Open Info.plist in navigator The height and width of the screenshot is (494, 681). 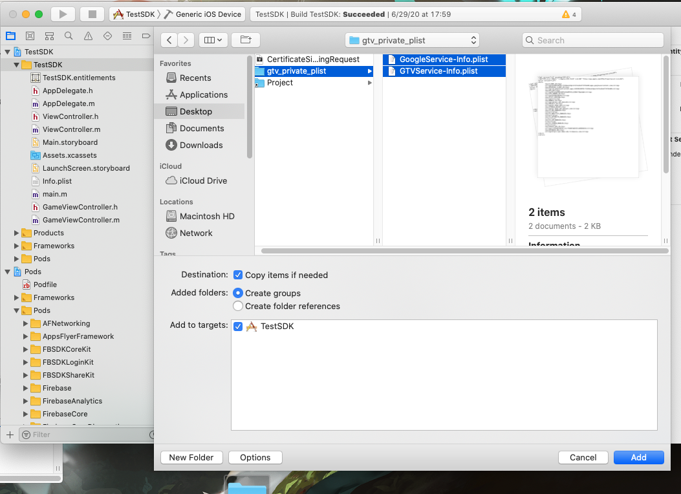tap(56, 182)
